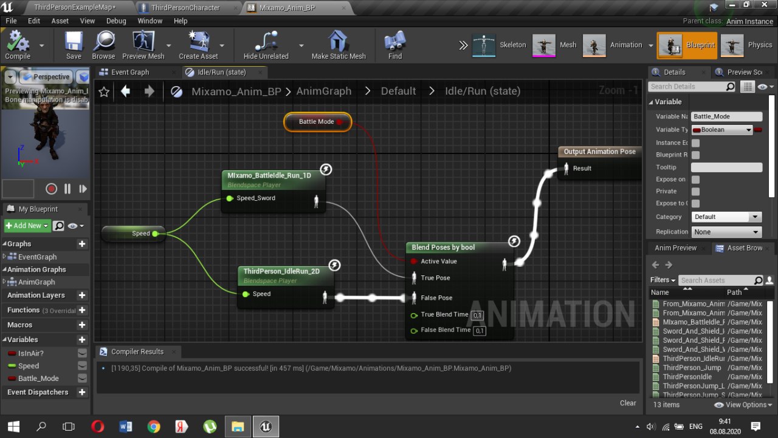Open Asset Browser Filters dropdown
The width and height of the screenshot is (778, 438).
pyautogui.click(x=663, y=280)
